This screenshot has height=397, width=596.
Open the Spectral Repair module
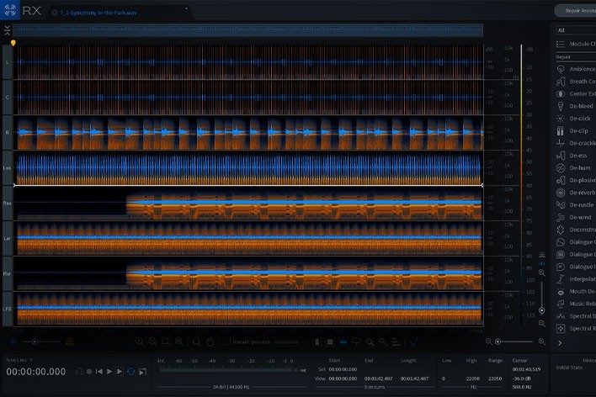[577, 328]
